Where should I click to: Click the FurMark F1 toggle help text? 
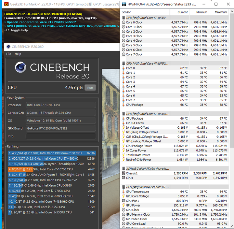[x=16, y=30]
